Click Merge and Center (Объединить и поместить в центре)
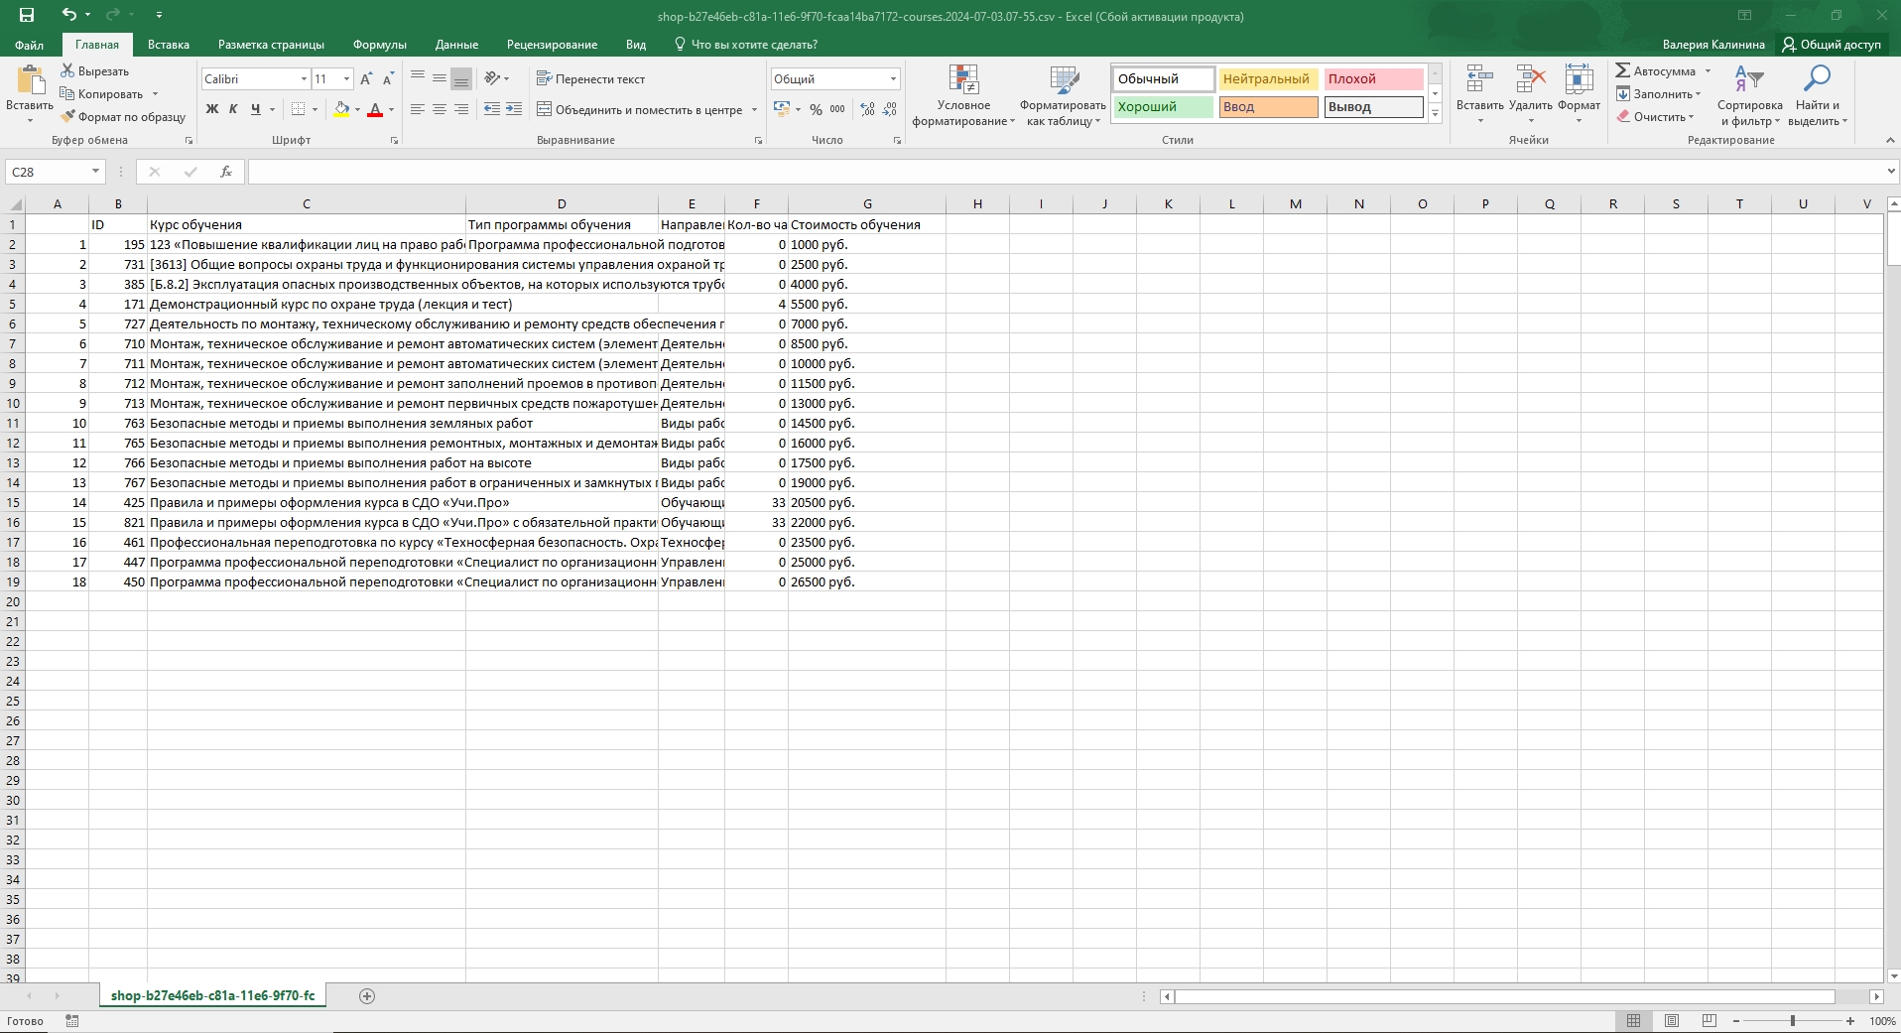Screen dimensions: 1901x1033 coord(640,109)
